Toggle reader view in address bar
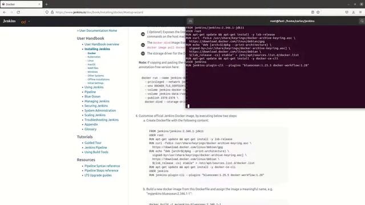The width and height of the screenshot is (365, 205). pos(313,12)
